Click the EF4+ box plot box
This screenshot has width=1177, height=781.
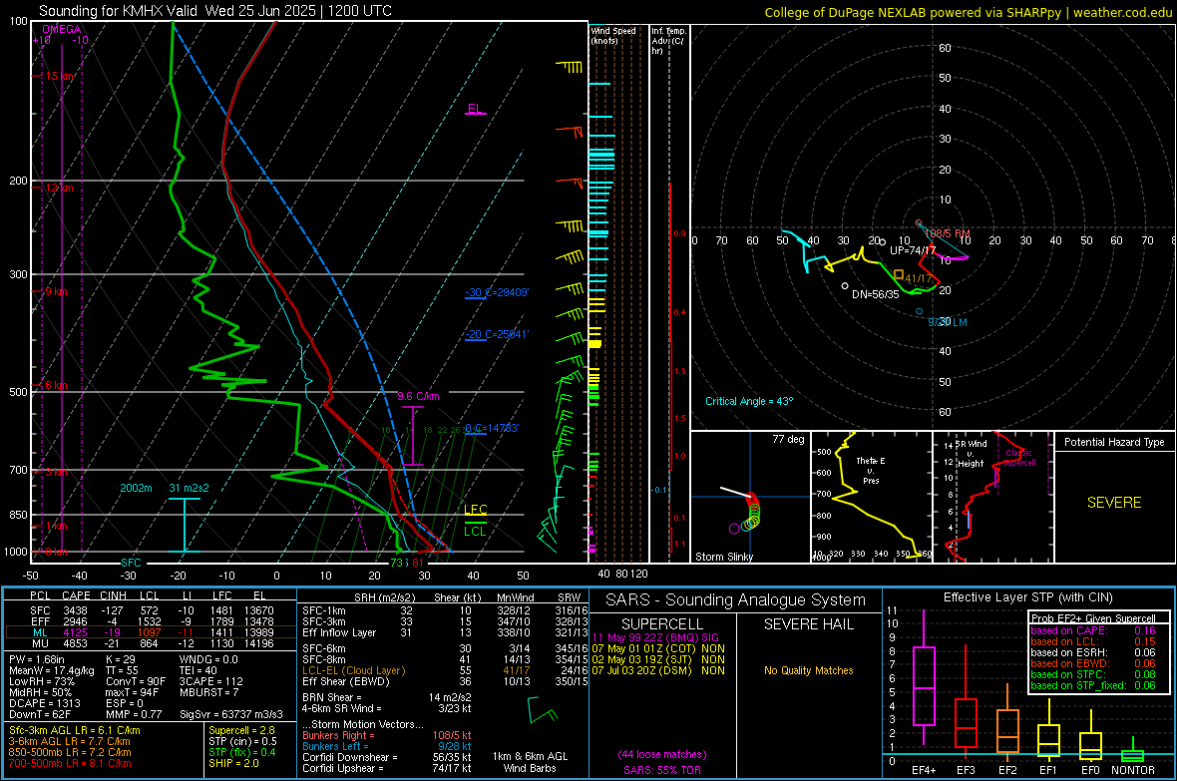pyautogui.click(x=924, y=685)
